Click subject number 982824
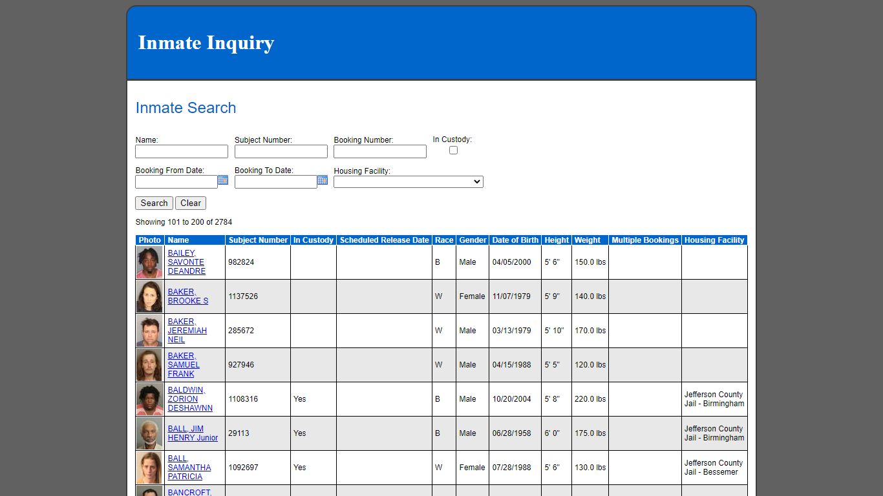883x496 pixels. (241, 262)
